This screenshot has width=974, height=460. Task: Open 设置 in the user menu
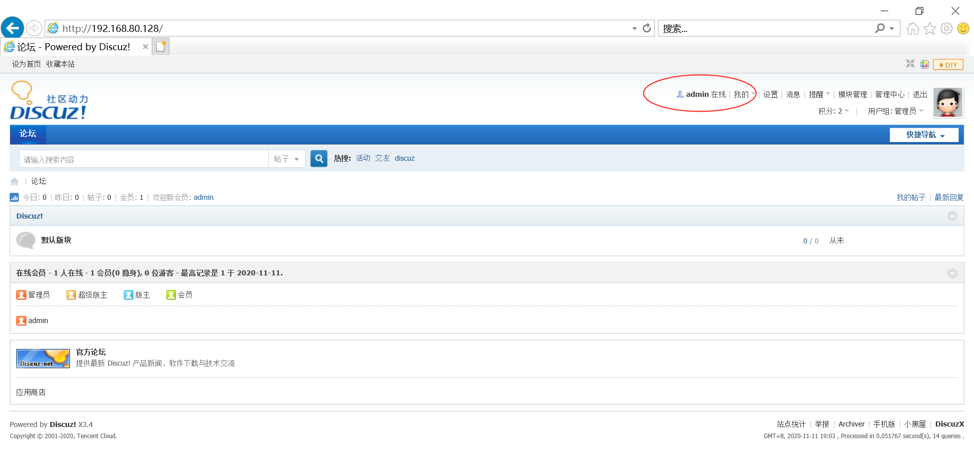[x=771, y=94]
